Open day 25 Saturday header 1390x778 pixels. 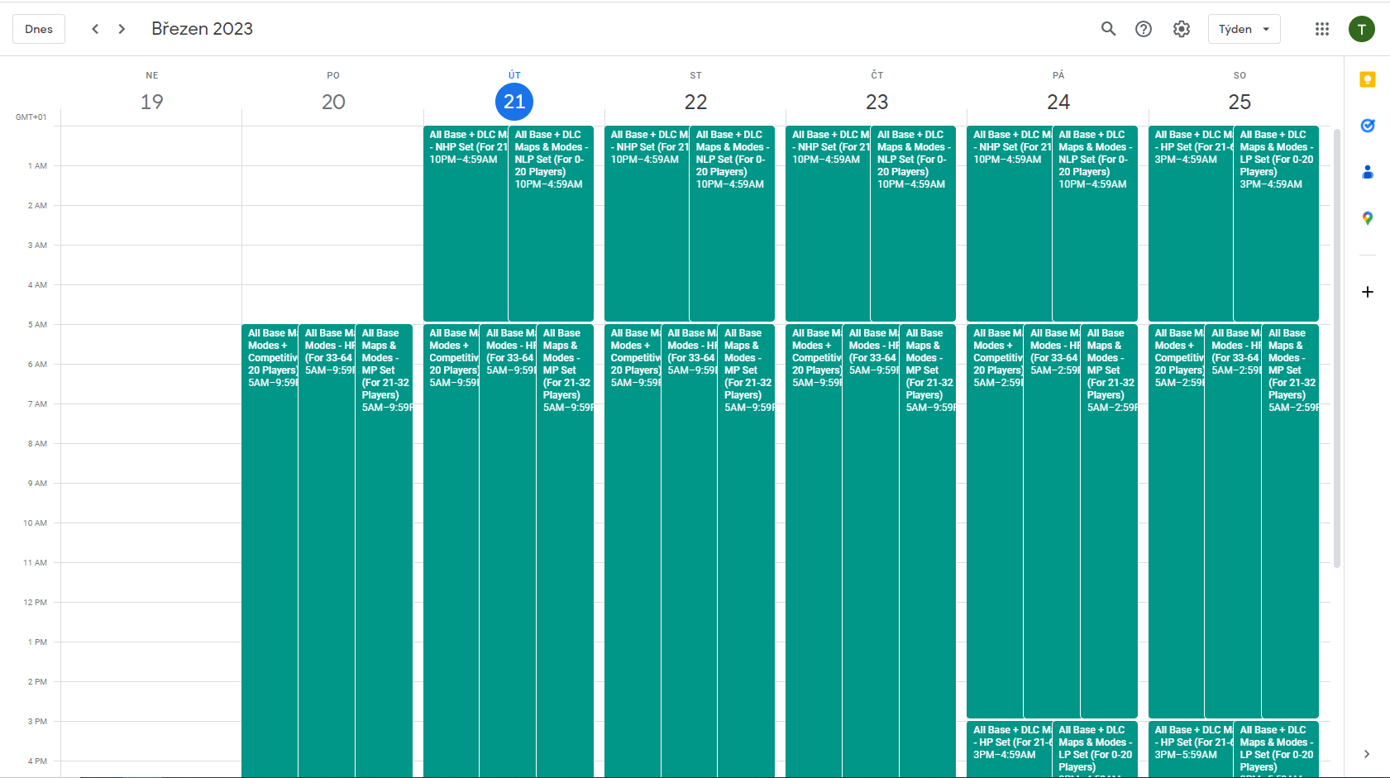click(1239, 102)
